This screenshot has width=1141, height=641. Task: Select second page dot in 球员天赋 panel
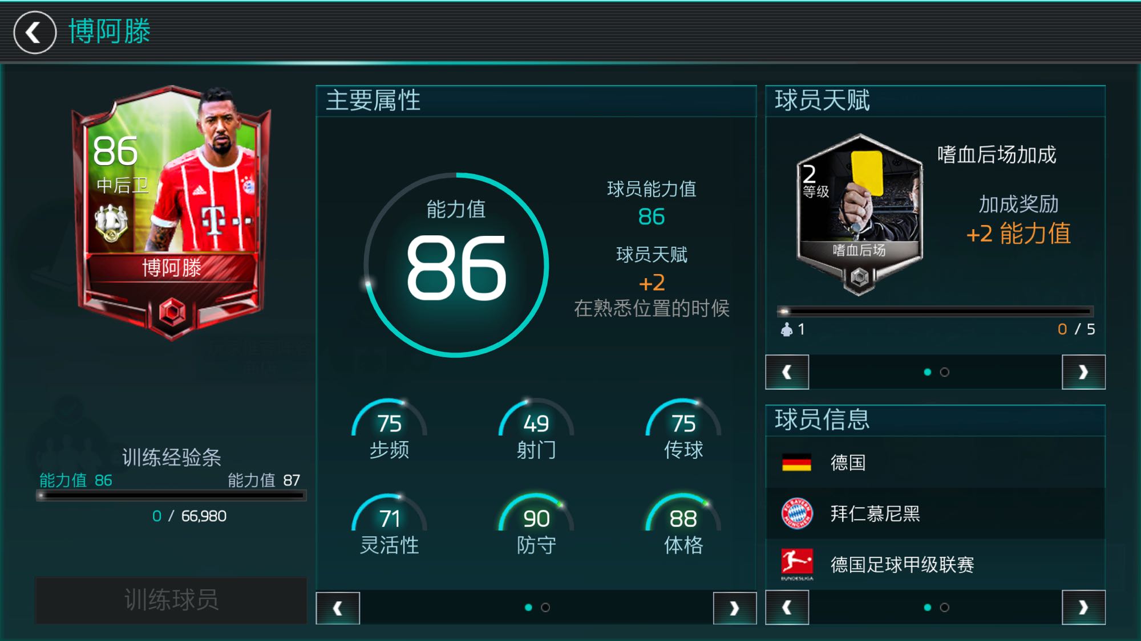point(945,372)
